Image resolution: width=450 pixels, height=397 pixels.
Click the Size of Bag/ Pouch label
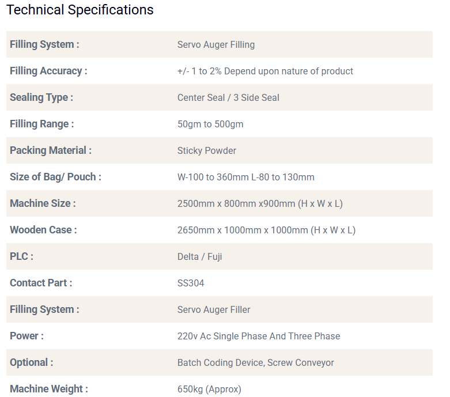click(x=55, y=177)
